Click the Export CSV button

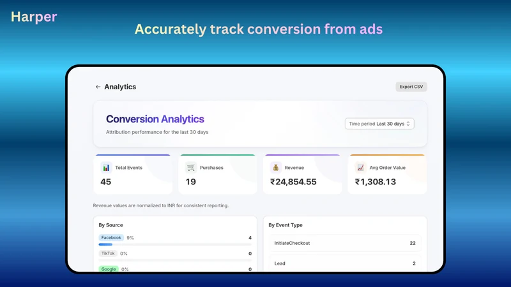(x=411, y=87)
